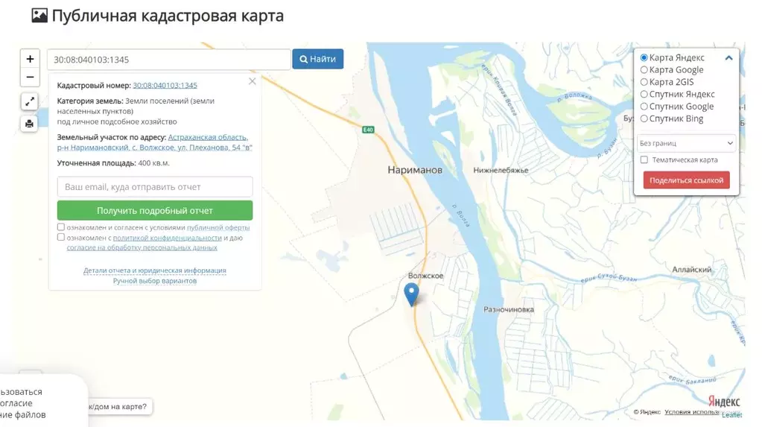Open the публичной оферты link
The image size is (762, 427).
pos(218,227)
